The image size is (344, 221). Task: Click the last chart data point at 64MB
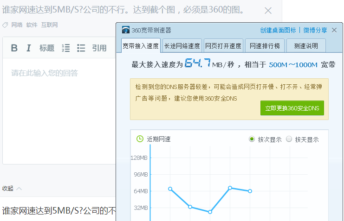pos(250,191)
